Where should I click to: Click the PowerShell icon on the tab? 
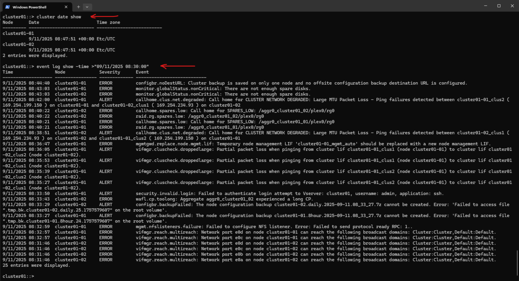coord(7,7)
